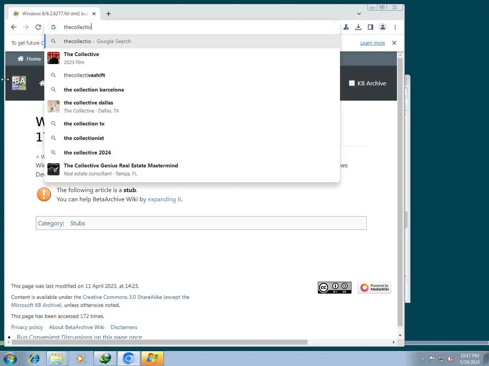The height and width of the screenshot is (366, 489).
Task: Open the Downloads icon in the toolbar
Action: tap(358, 27)
